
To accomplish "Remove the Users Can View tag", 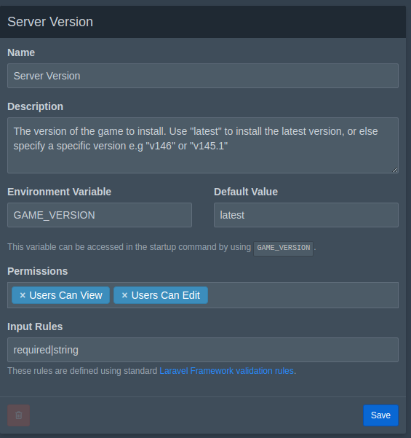I will click(x=23, y=295).
